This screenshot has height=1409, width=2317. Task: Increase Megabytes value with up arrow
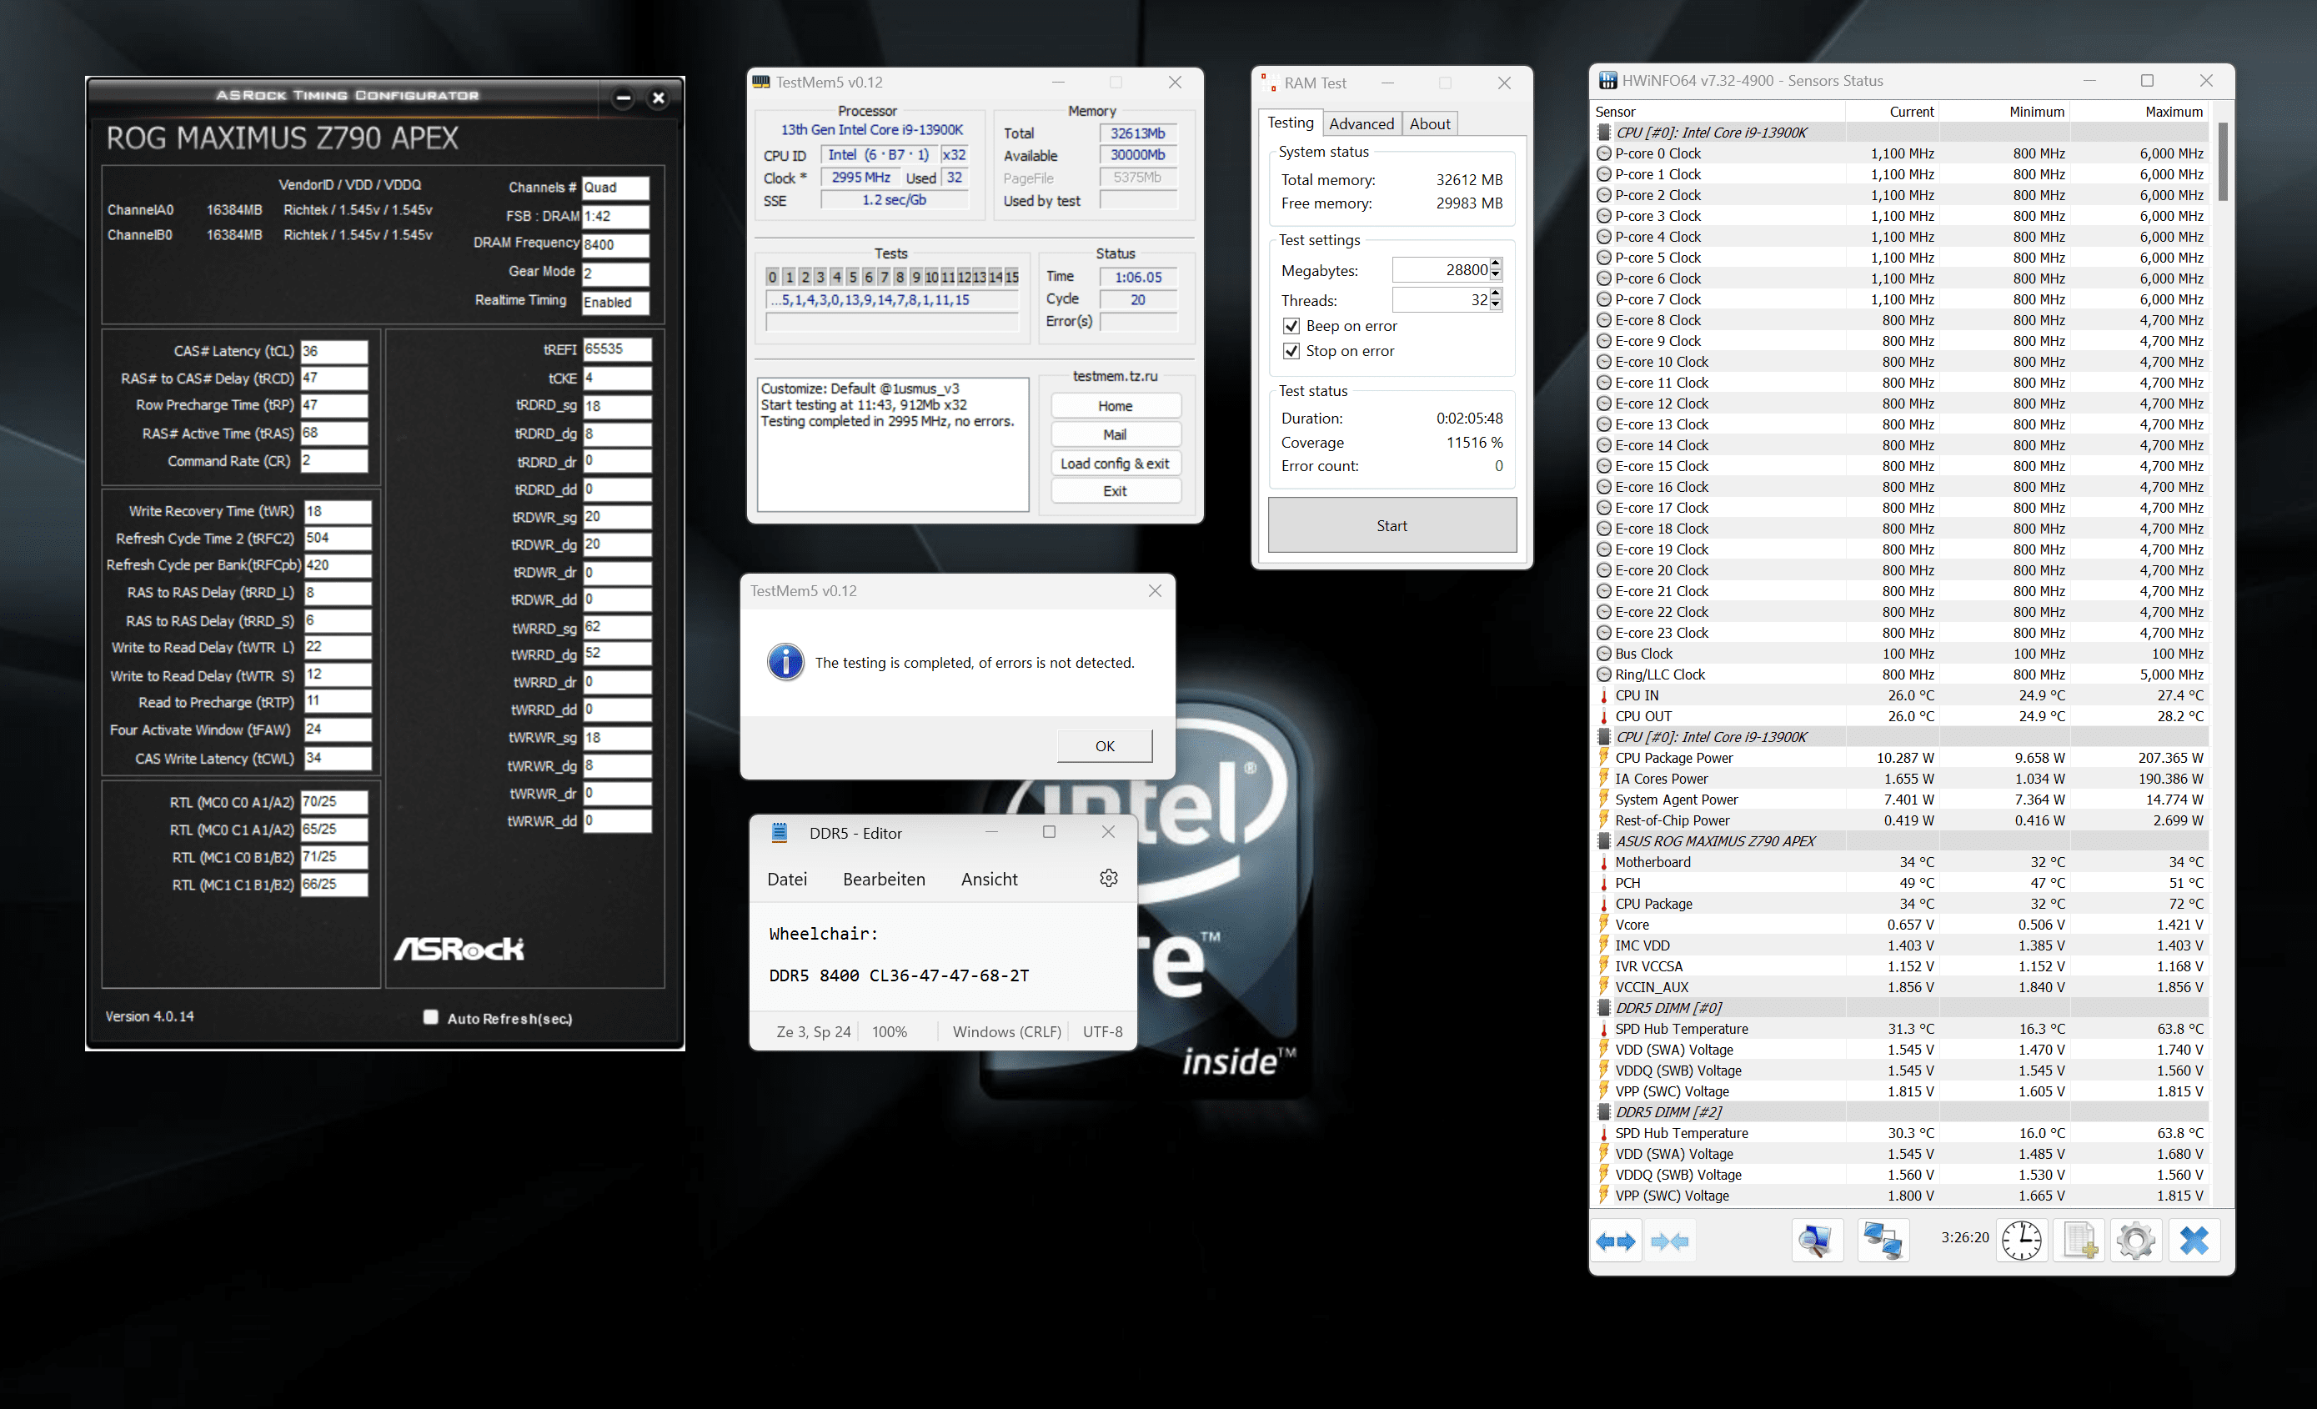(1496, 264)
